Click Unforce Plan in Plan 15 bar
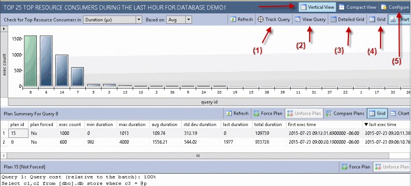 pyautogui.click(x=392, y=167)
